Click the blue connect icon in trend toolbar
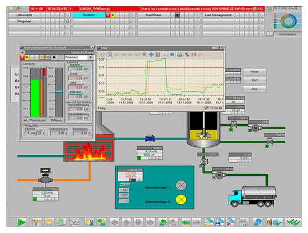This screenshot has height=233, width=308. tap(187, 55)
